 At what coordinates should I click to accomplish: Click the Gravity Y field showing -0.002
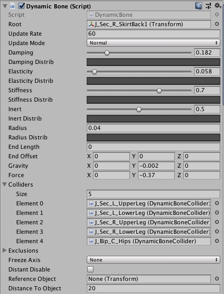pos(156,166)
